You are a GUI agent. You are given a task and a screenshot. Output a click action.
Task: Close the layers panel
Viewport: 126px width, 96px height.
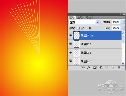pyautogui.click(x=124, y=14)
